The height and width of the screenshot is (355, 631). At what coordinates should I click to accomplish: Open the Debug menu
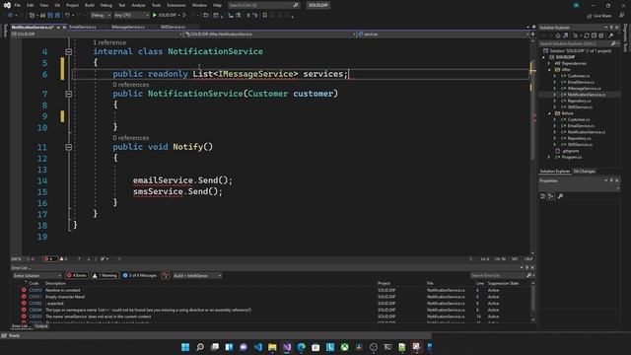click(x=106, y=5)
